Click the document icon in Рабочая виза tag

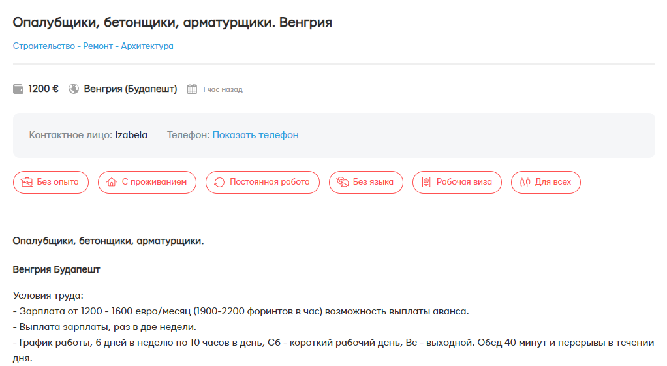[426, 182]
